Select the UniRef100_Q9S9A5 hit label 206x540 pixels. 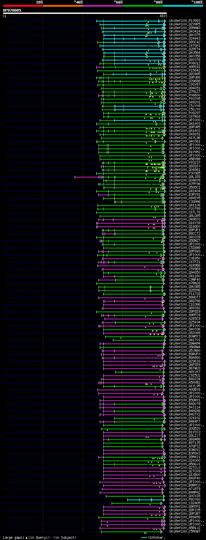coord(185,74)
